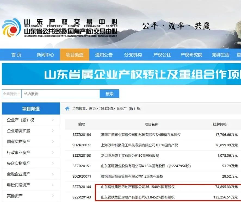The width and height of the screenshot is (241, 202).
Task: Click the 山东省属企业产权转让 banner
Action: 121,74
